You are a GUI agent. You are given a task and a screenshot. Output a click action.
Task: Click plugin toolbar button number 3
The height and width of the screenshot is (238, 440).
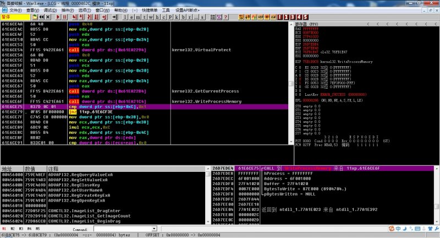point(293,17)
